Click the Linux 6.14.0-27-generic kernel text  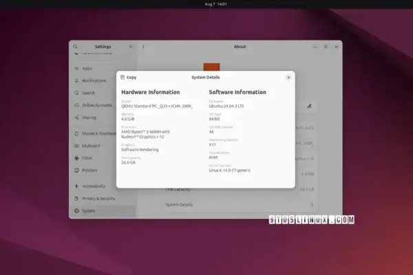230,170
